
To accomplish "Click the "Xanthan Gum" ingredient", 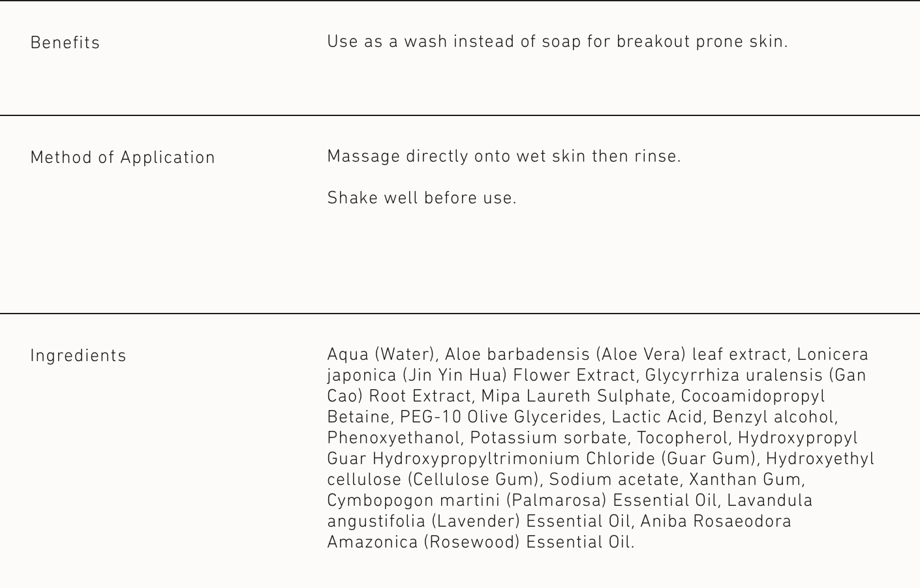I will 745,480.
